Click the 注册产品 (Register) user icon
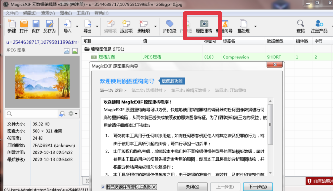333x191 pixels. tap(319, 24)
